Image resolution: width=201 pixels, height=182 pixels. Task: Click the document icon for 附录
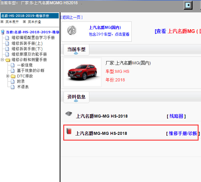point(13,81)
